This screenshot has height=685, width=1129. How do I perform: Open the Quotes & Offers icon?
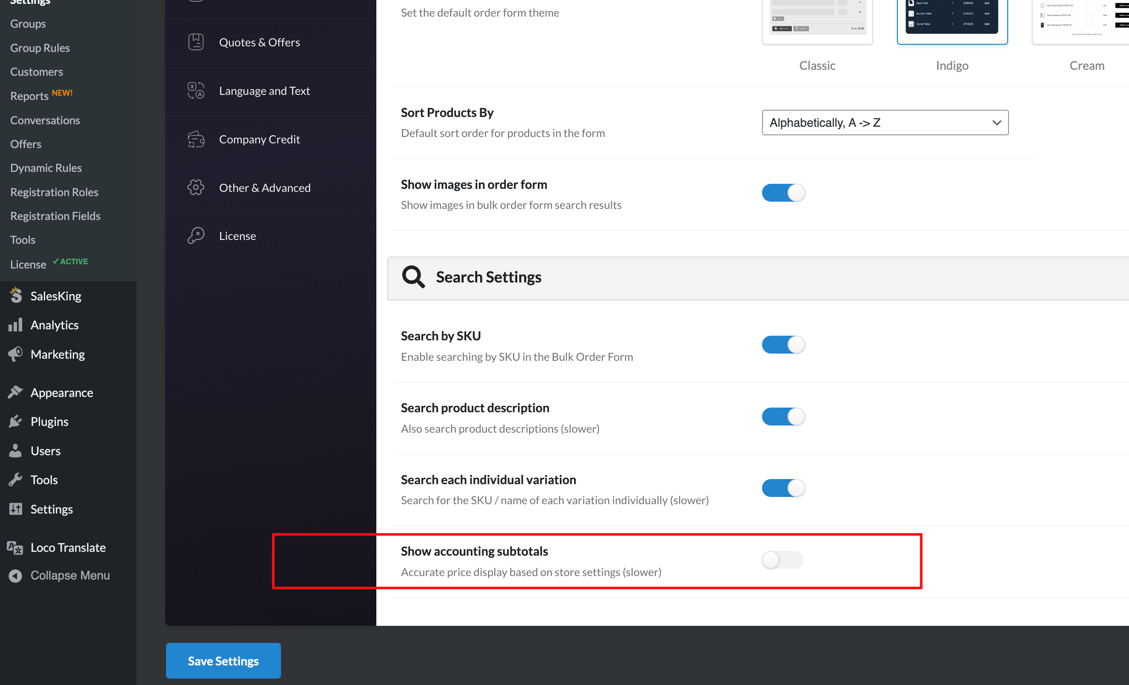[196, 42]
